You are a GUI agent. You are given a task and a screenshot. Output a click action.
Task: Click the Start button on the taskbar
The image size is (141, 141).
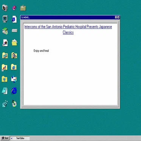point(5,138)
